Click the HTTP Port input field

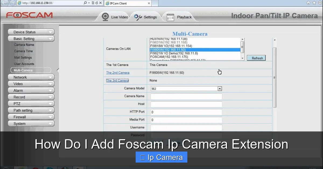[186, 112]
